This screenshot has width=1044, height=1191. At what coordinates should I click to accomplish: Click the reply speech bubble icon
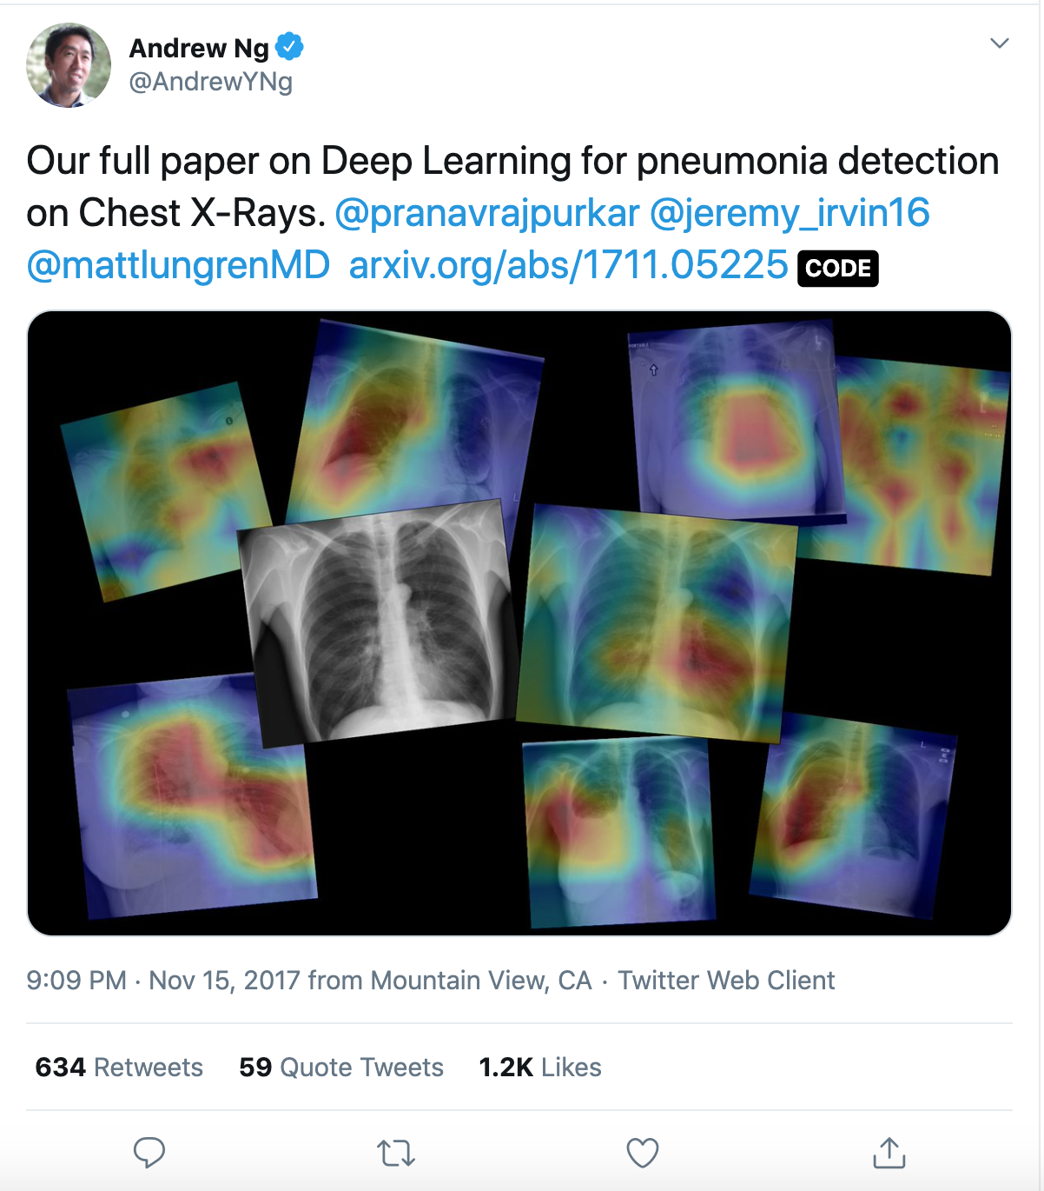(x=149, y=1153)
